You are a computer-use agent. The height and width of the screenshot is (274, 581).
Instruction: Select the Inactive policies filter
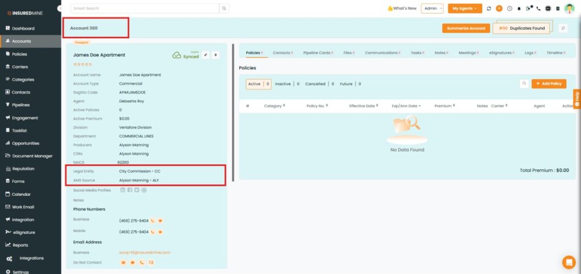click(x=283, y=84)
